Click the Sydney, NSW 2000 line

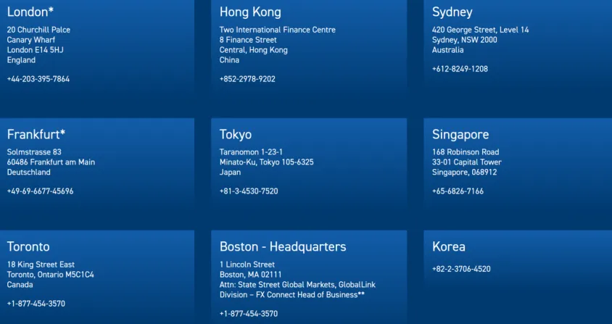(465, 40)
